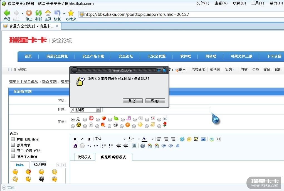Pick font color A swatch
The image size is (284, 191).
pyautogui.click(x=144, y=139)
